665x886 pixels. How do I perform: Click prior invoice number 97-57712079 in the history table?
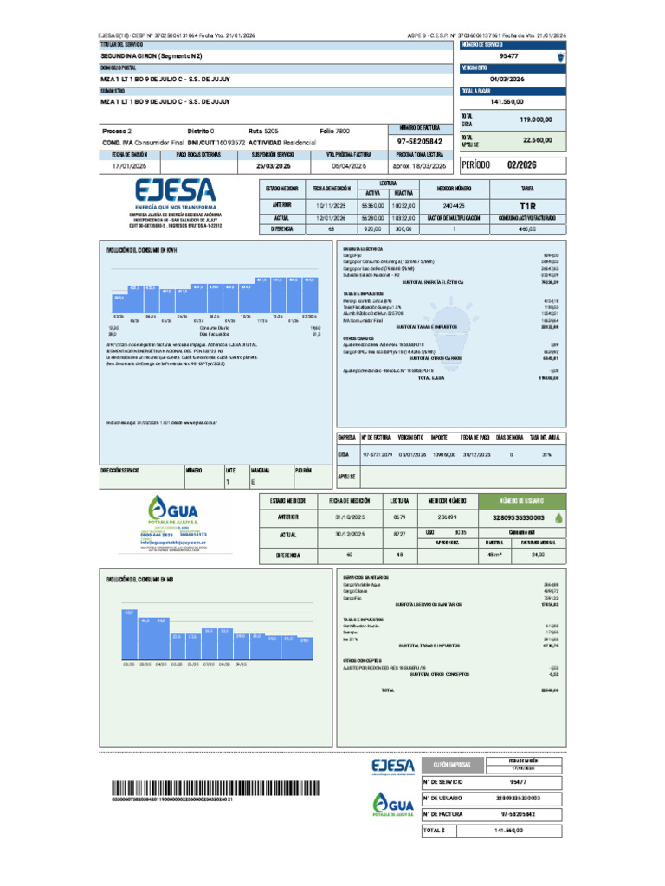378,454
